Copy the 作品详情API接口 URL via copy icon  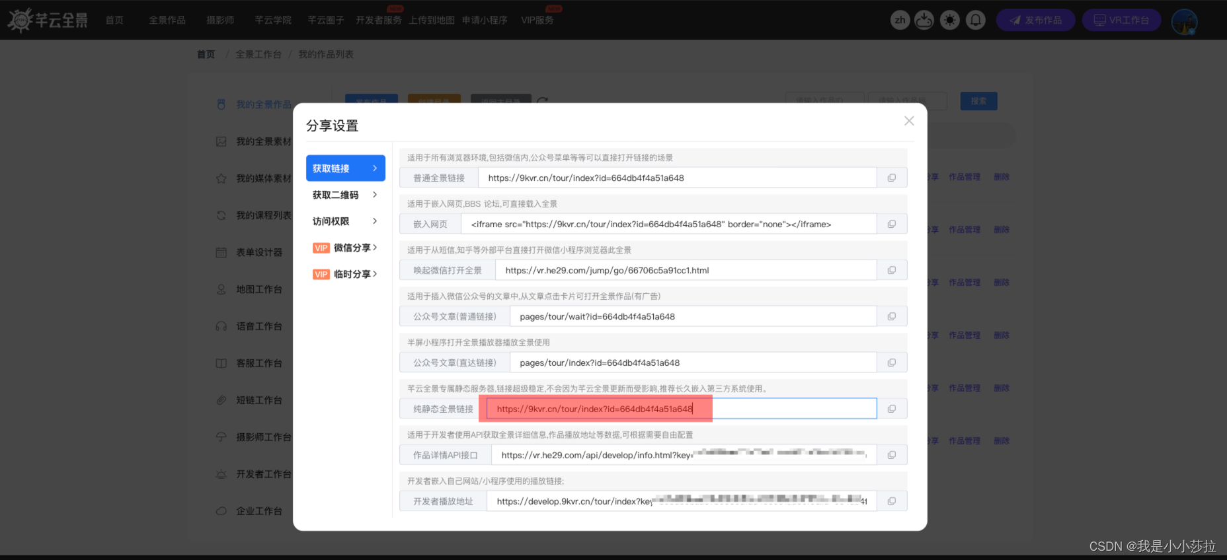[x=892, y=455]
